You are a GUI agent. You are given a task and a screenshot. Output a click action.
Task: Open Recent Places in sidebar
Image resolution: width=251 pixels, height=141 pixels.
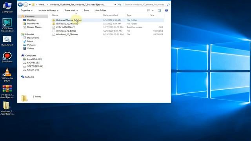[x=34, y=27]
